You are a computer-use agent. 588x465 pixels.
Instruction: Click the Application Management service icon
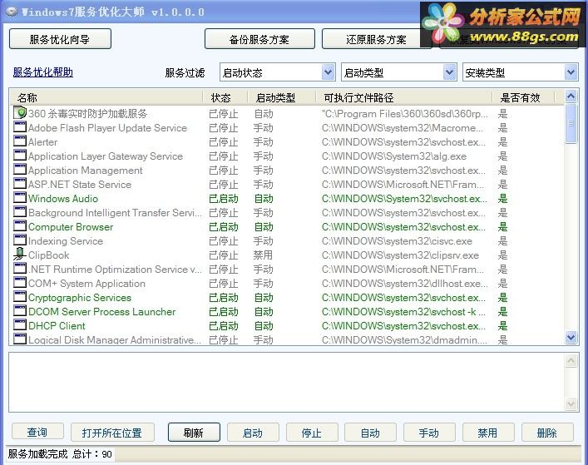click(x=20, y=169)
